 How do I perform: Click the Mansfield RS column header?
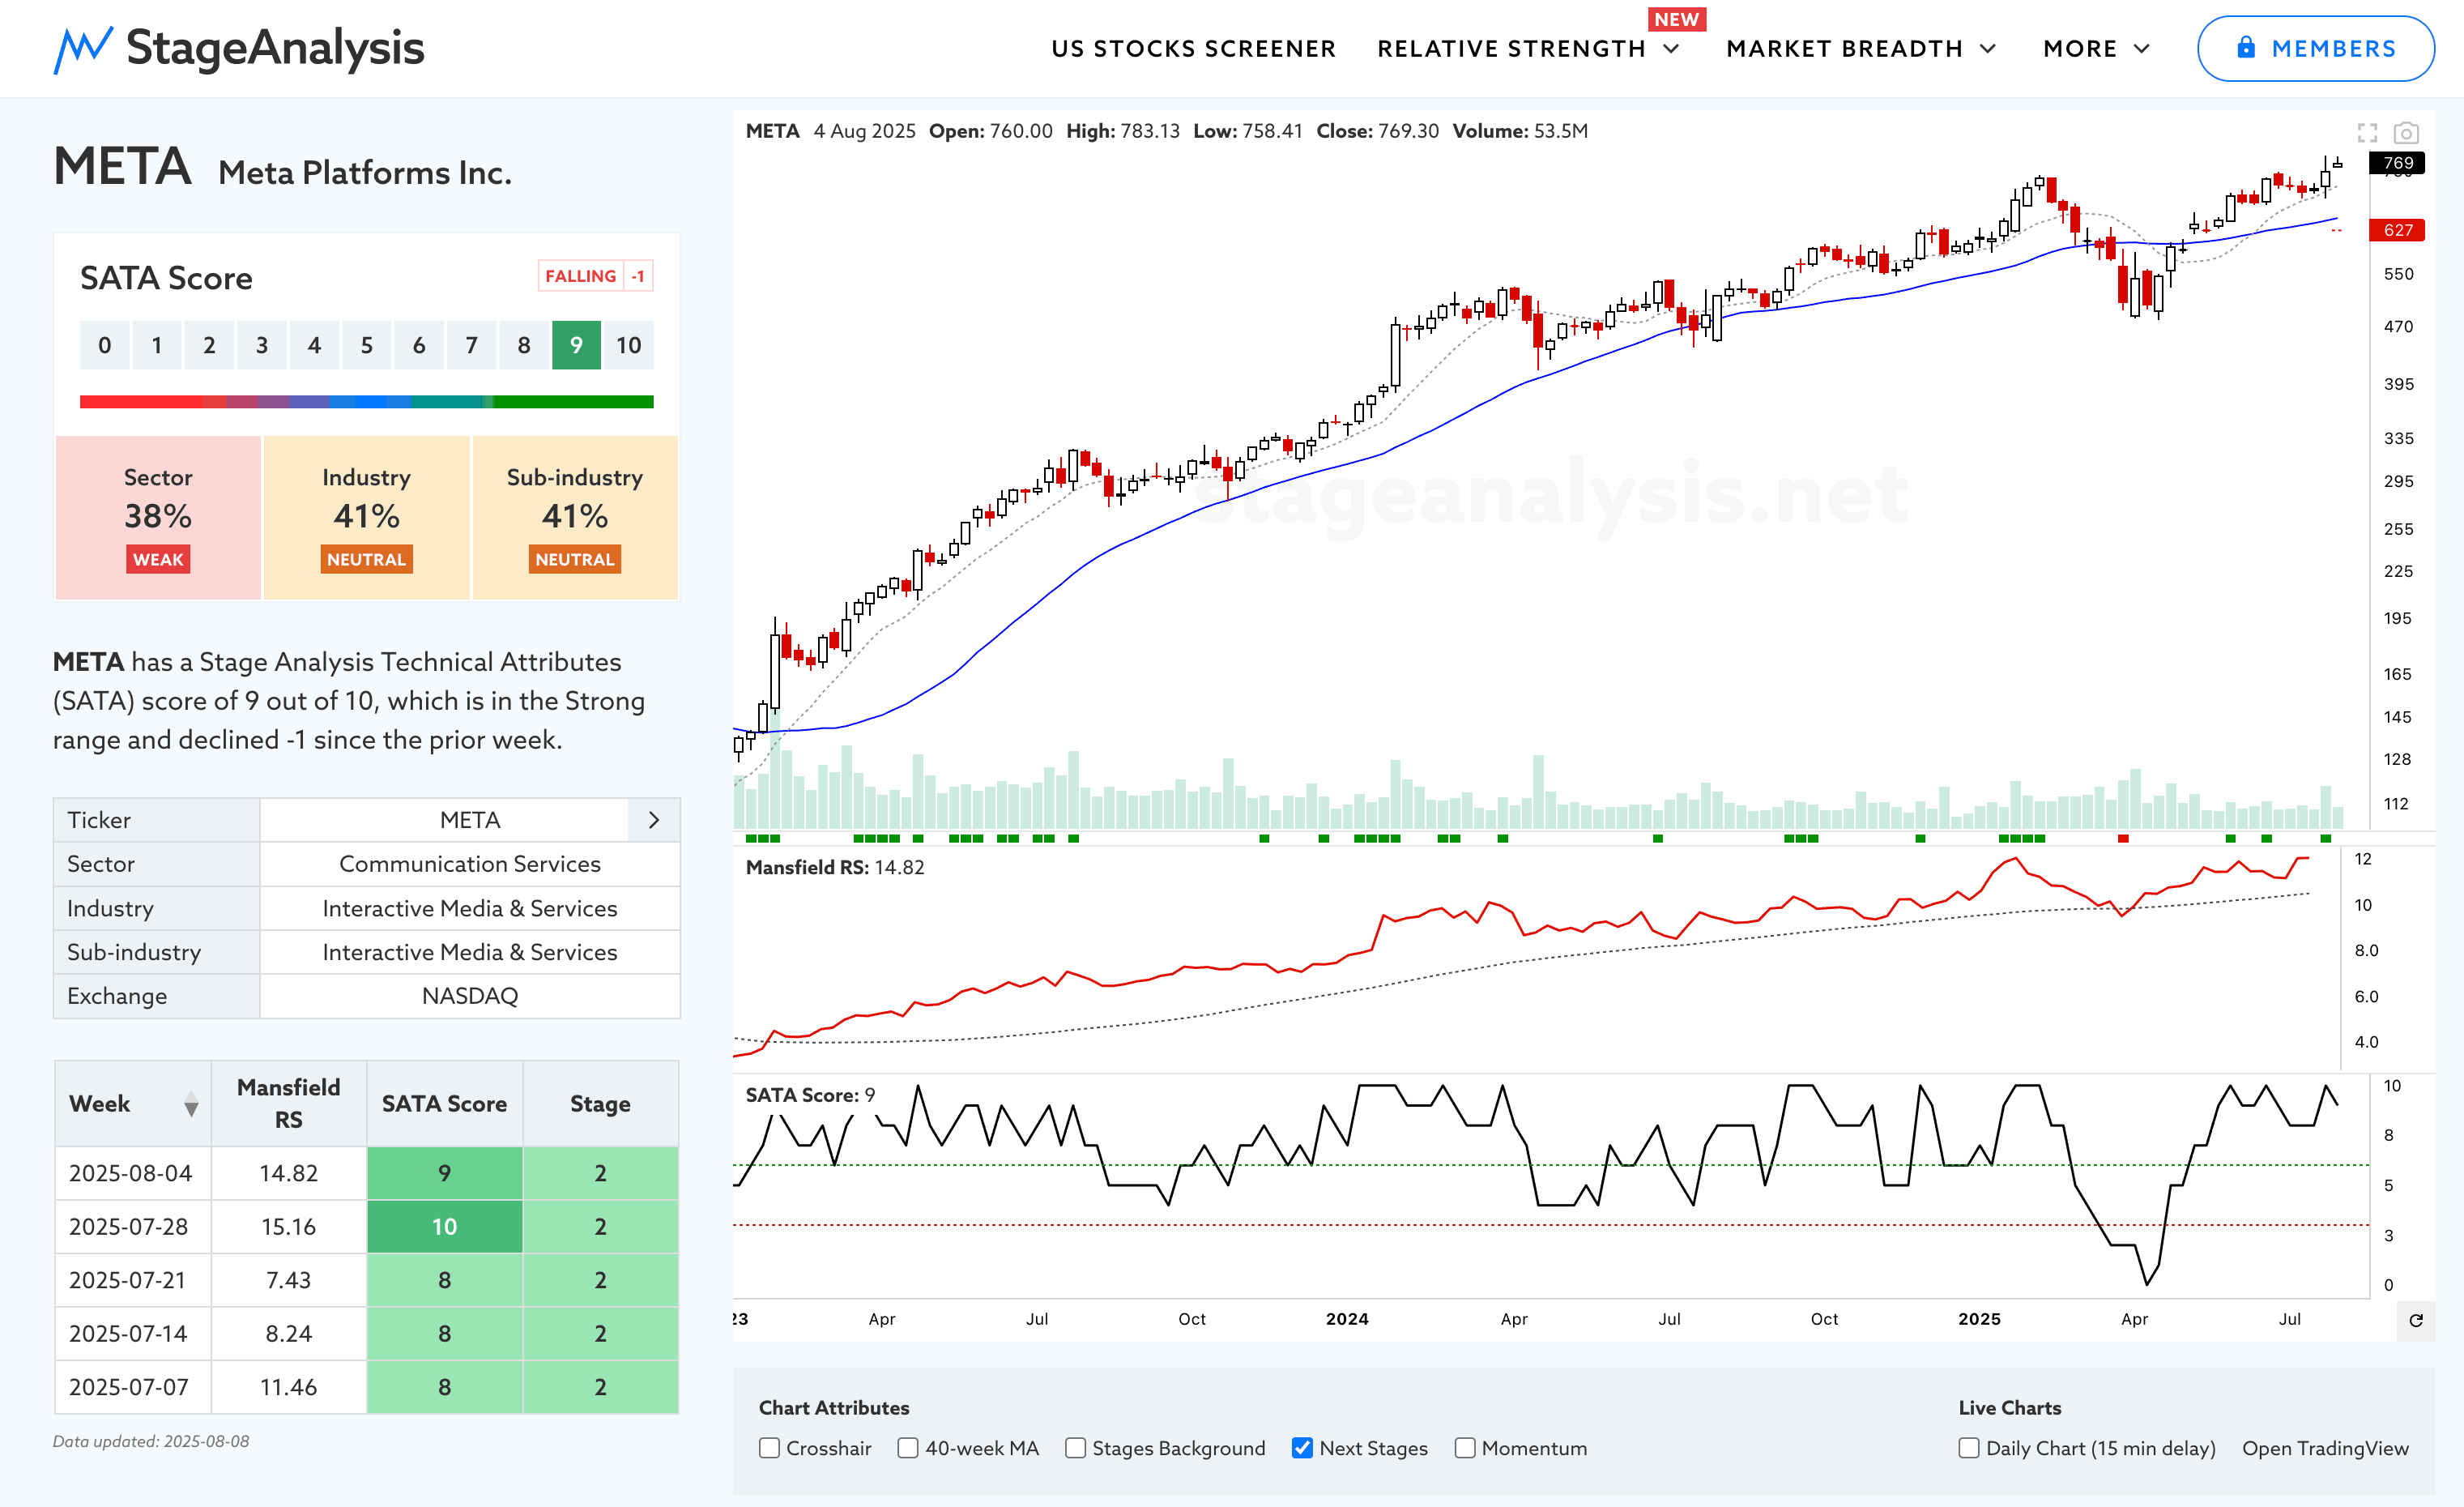pos(289,1104)
